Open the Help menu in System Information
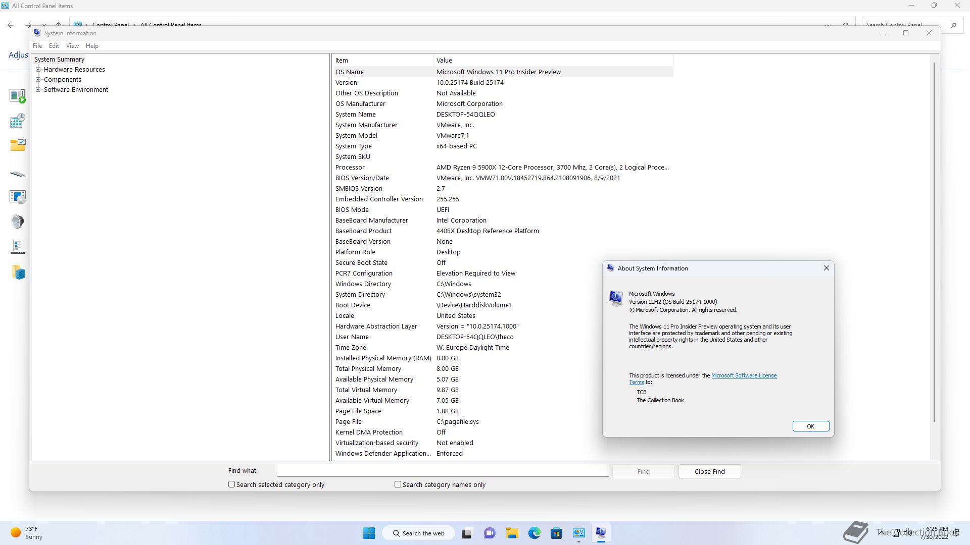 coord(92,46)
